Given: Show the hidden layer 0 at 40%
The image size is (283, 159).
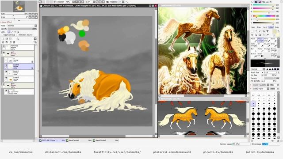Looking at the screenshot, I should click(x=6, y=59).
